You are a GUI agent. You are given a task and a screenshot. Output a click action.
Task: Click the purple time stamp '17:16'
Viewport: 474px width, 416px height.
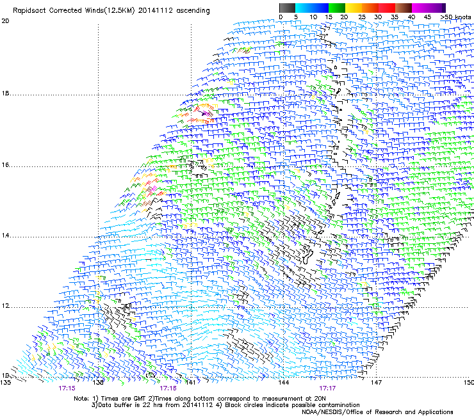(x=168, y=388)
